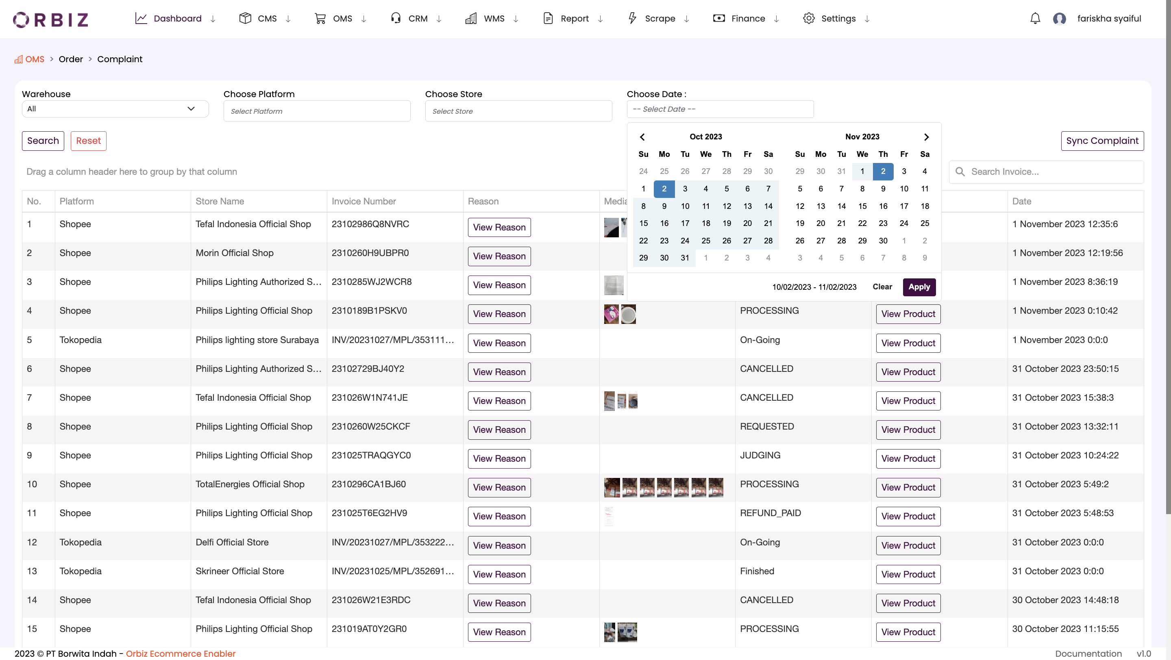Open the Scrape menu
Image resolution: width=1171 pixels, height=660 pixels.
[x=659, y=19]
